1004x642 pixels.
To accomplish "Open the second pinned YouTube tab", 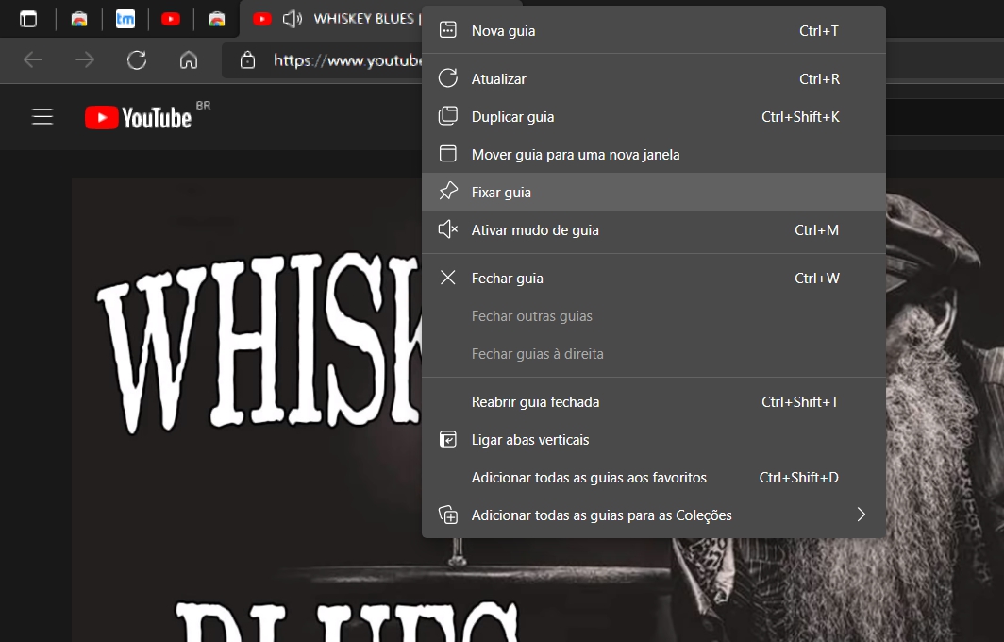I will click(x=170, y=19).
